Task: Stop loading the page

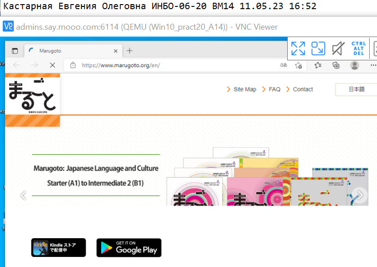Action: [x=52, y=65]
